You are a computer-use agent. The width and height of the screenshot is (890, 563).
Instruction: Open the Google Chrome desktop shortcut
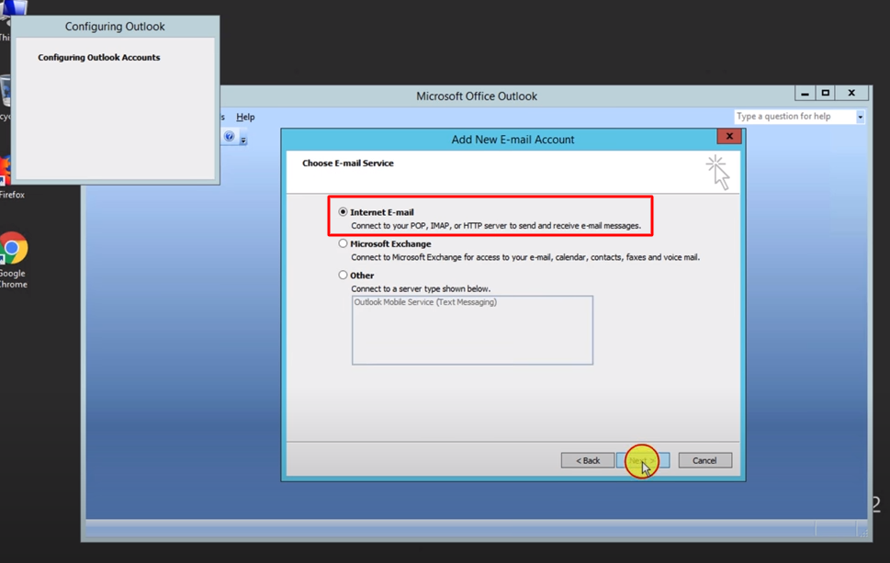(13, 260)
